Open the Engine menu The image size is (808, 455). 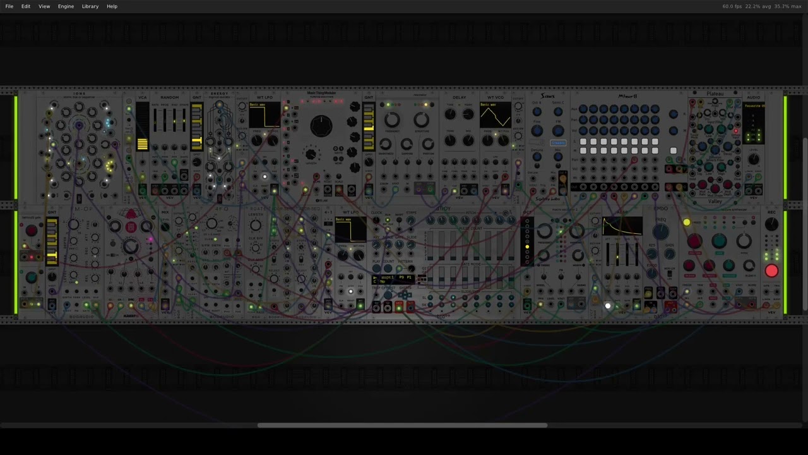66,6
